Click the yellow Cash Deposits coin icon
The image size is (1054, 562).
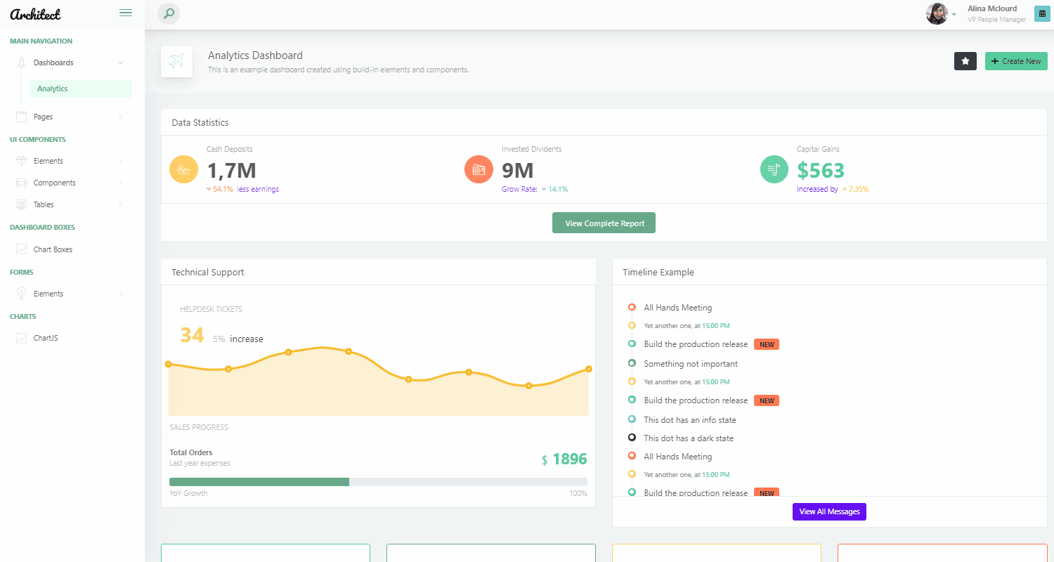[183, 169]
